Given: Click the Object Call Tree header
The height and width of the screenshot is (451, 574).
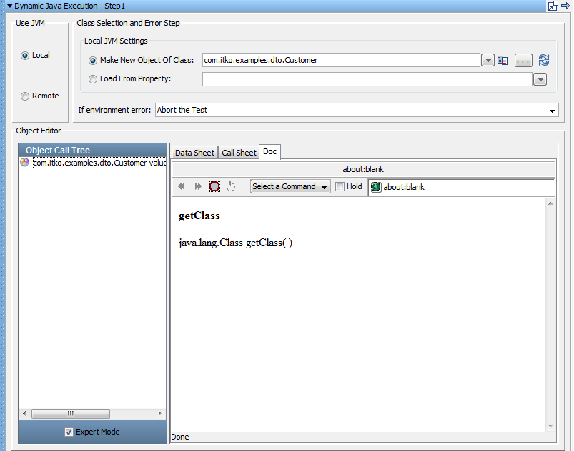Looking at the screenshot, I should point(92,150).
